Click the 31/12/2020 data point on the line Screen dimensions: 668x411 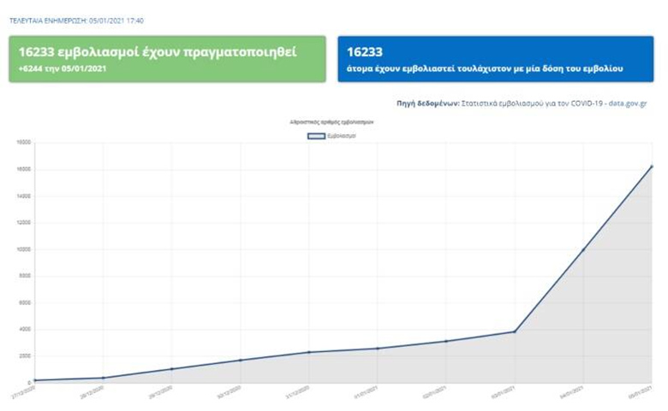pyautogui.click(x=308, y=352)
